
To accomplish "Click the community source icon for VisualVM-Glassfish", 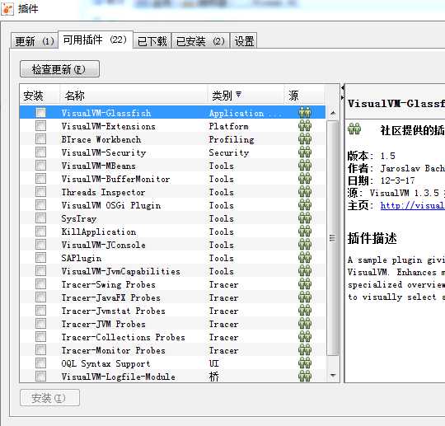I will [305, 112].
